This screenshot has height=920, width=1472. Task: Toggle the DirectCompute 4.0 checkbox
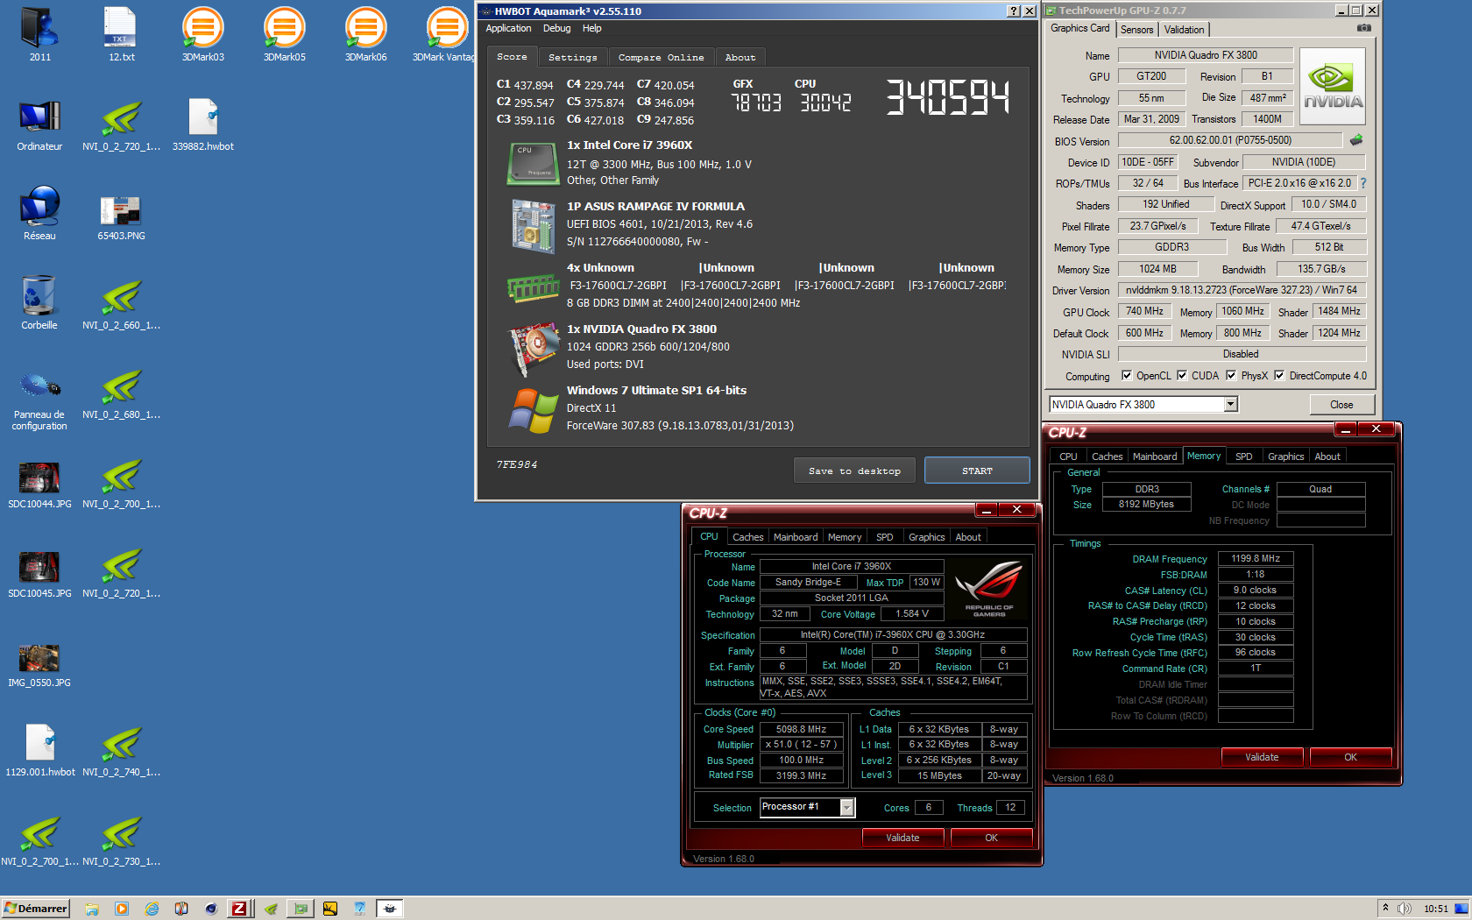(x=1279, y=376)
